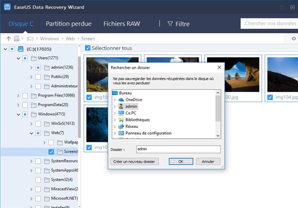
Task: Toggle the preview eye icon
Action: pos(294,39)
